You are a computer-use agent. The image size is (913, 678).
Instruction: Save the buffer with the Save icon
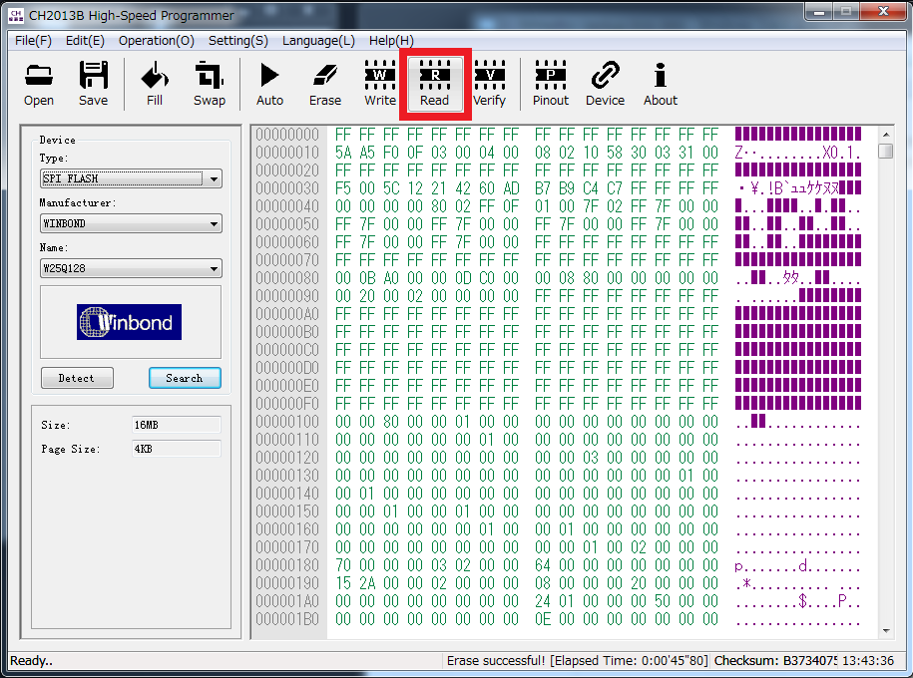(93, 84)
